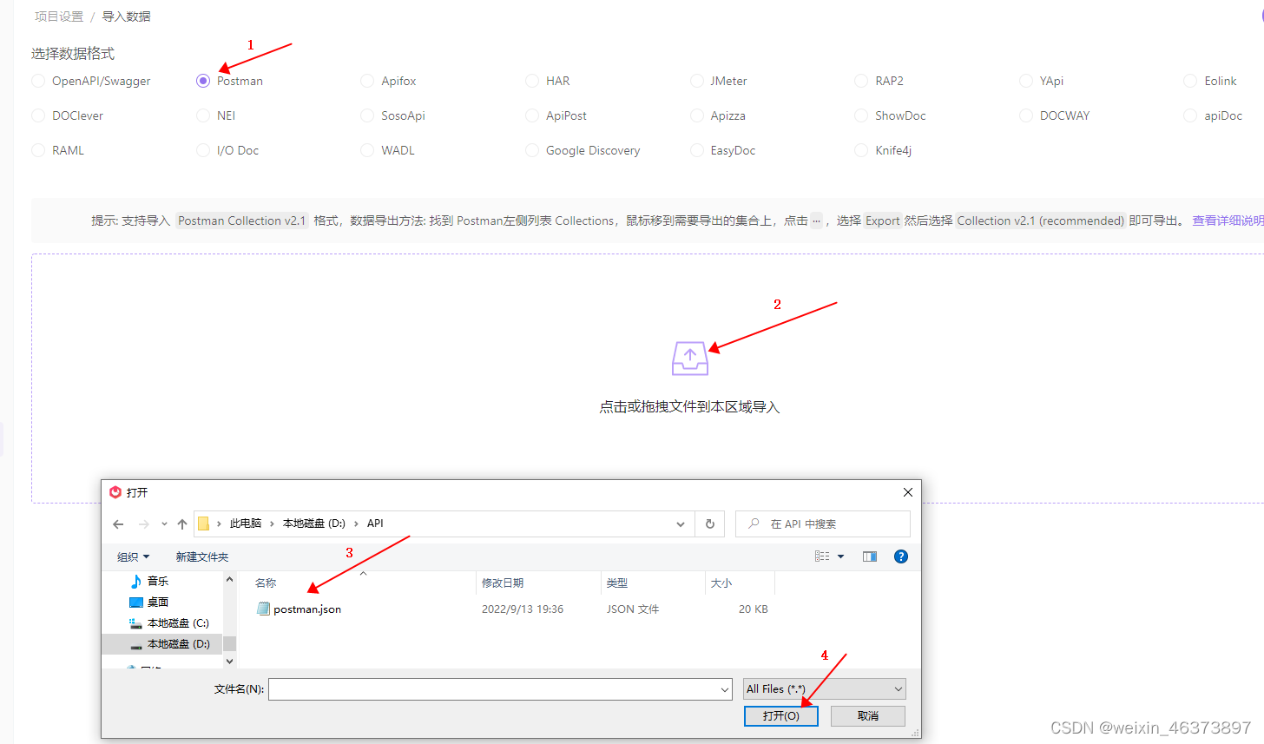Click 新建文件夹 new folder button
Viewport: 1264px width, 744px height.
(202, 557)
